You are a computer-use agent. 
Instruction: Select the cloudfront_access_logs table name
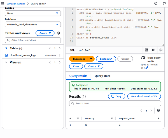23,55
